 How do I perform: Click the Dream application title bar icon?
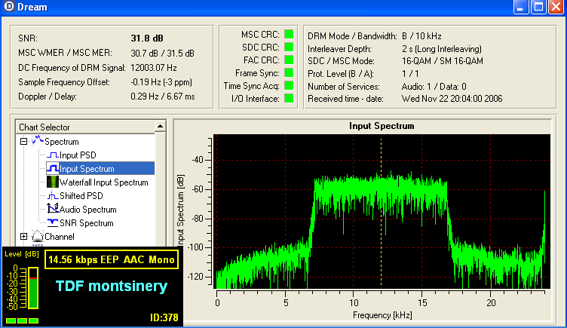[9, 6]
